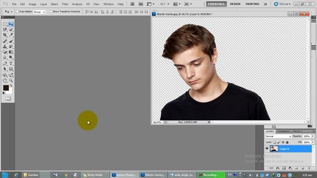317x178 pixels.
Task: Enable Show Transform Controls checkbox
Action: (x=51, y=11)
